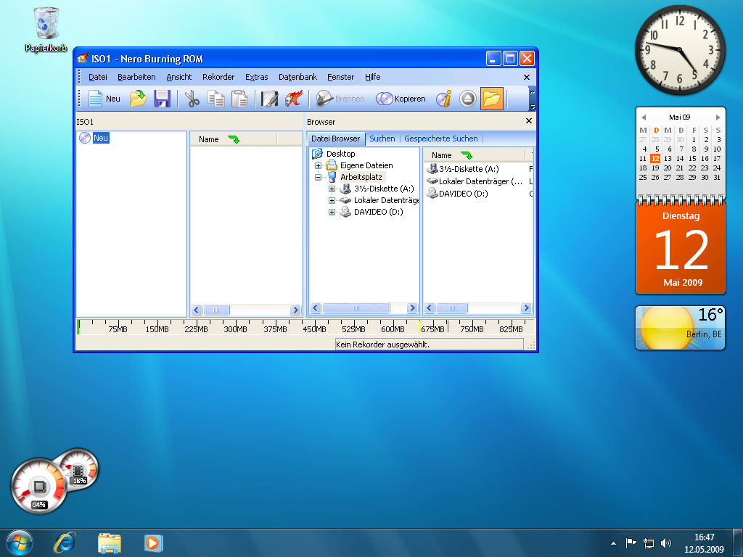
Task: Click the open compilation folder icon
Action: coord(138,99)
